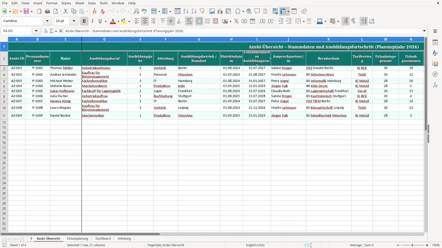The height and width of the screenshot is (248, 442).
Task: Toggle Bold formatting
Action: pyautogui.click(x=84, y=21)
